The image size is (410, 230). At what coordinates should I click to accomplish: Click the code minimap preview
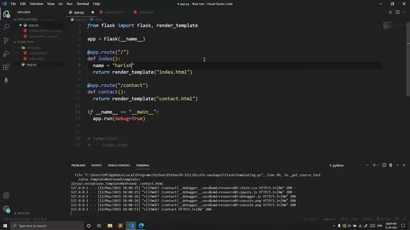(388, 26)
